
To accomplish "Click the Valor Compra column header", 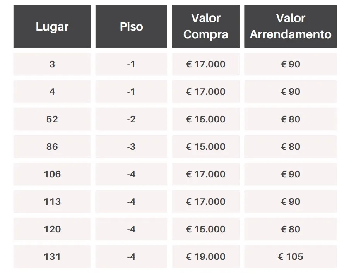I will pos(205,27).
